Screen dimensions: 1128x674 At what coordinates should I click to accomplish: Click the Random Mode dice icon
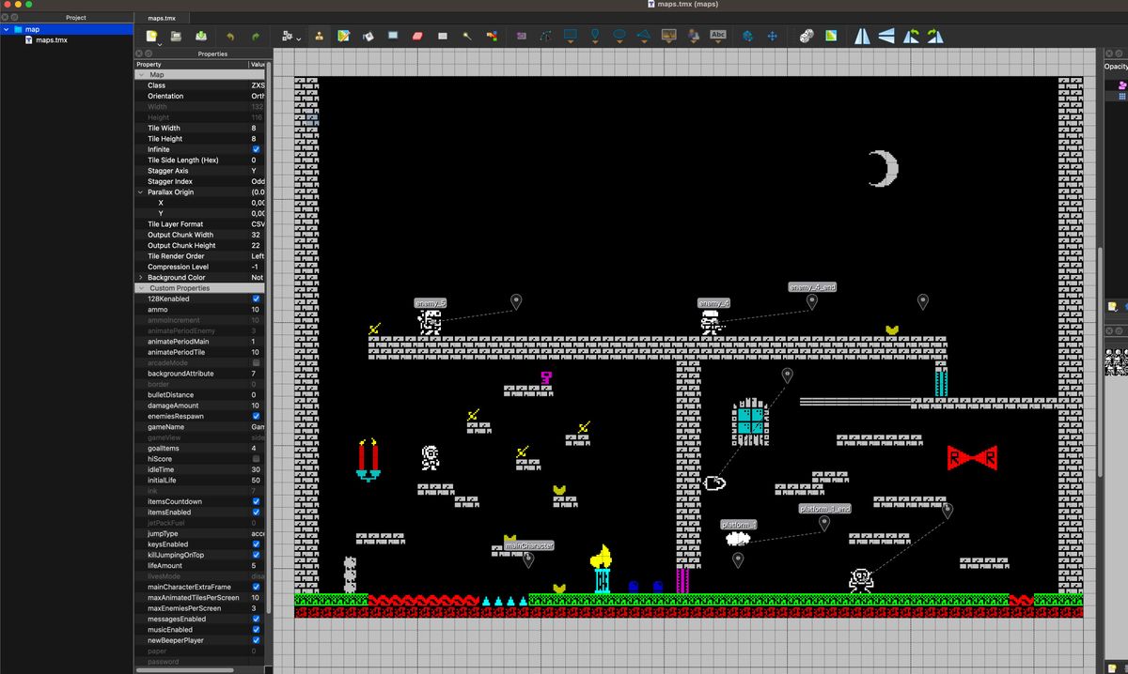(807, 36)
